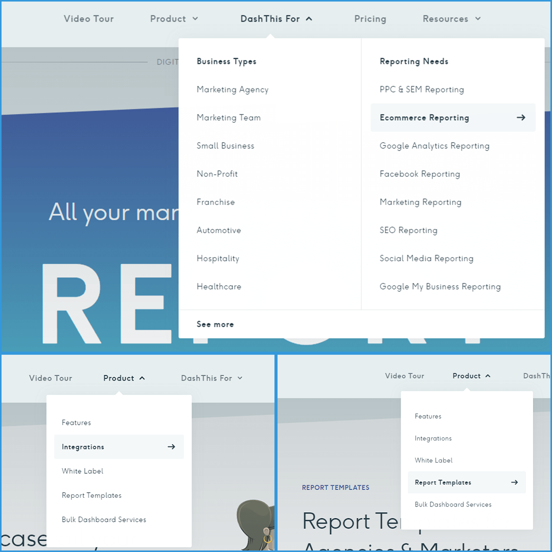Viewport: 552px width, 552px height.
Task: Open the Features page from Product menu
Action: (76, 423)
